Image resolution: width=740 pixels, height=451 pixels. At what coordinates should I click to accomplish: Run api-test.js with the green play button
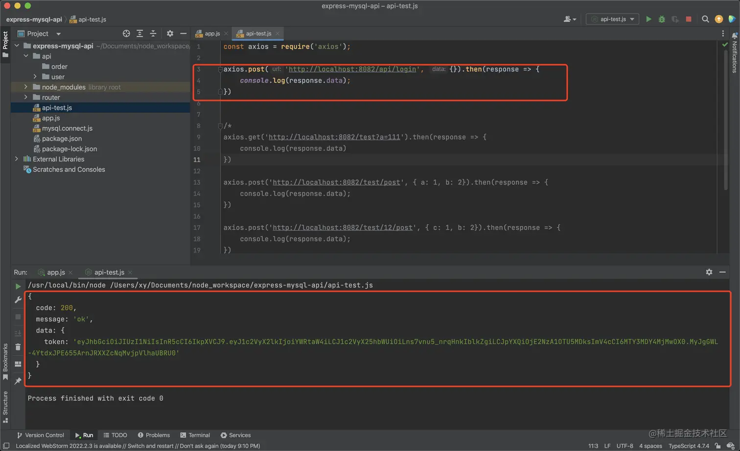[x=648, y=19]
